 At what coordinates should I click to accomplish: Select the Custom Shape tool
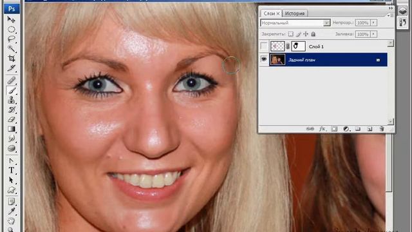[x=12, y=190]
